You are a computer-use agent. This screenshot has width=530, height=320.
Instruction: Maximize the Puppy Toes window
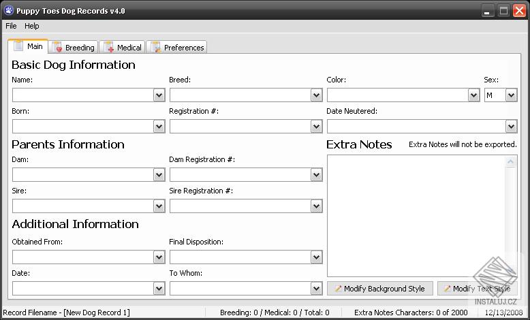tap(503, 11)
